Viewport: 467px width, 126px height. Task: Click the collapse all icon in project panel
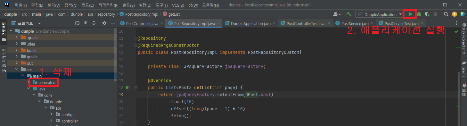[94, 23]
